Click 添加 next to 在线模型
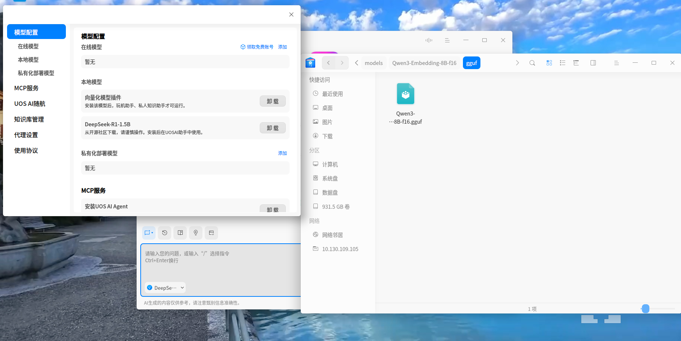The image size is (681, 341). click(282, 47)
